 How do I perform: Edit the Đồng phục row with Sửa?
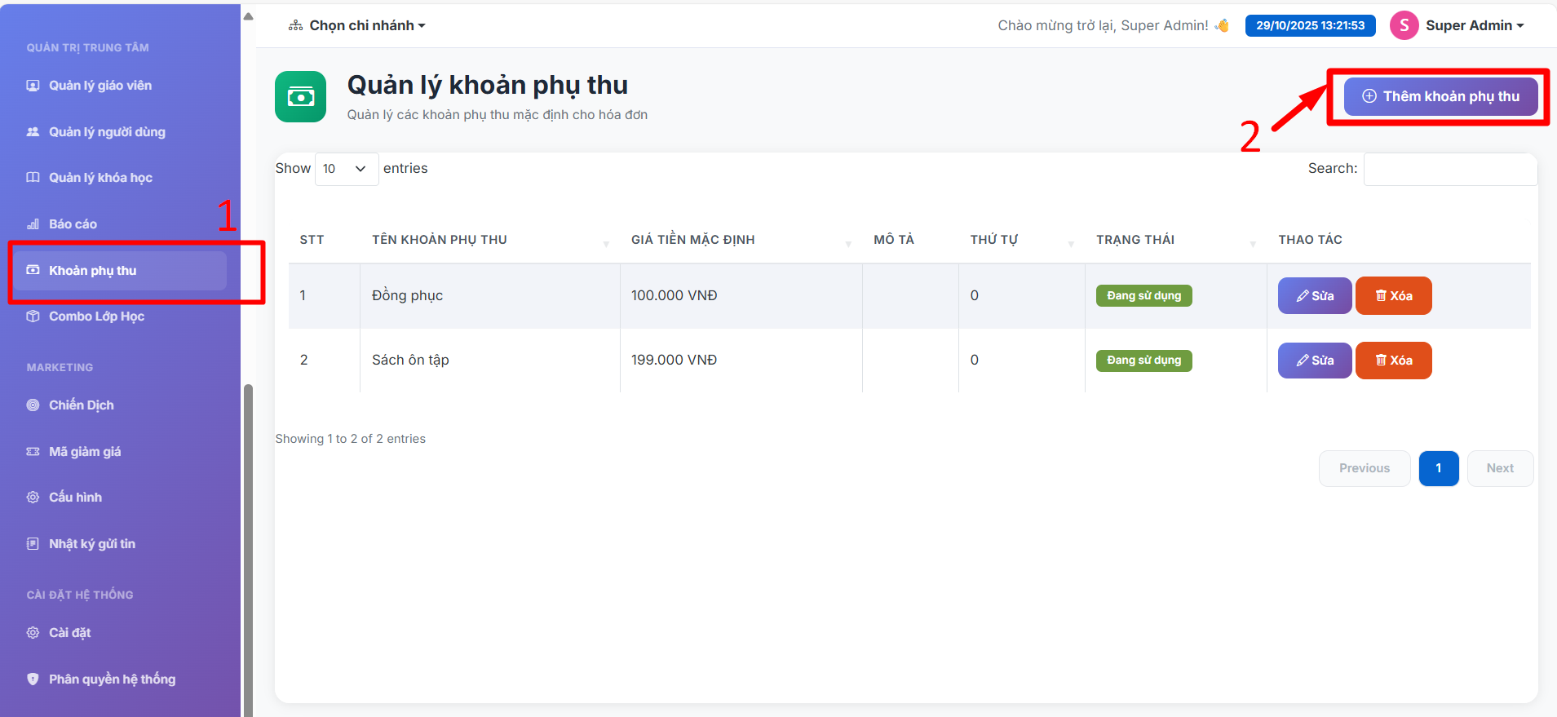[x=1314, y=296]
